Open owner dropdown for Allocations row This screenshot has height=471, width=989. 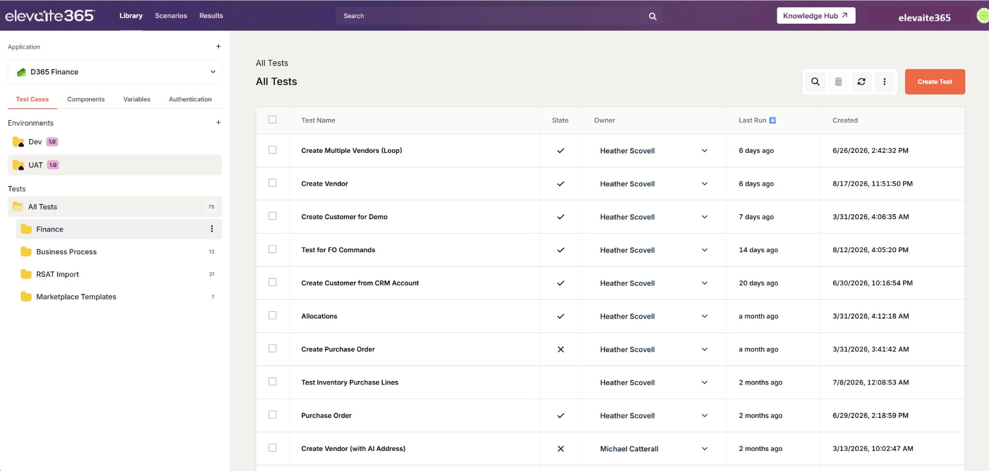[x=705, y=316]
